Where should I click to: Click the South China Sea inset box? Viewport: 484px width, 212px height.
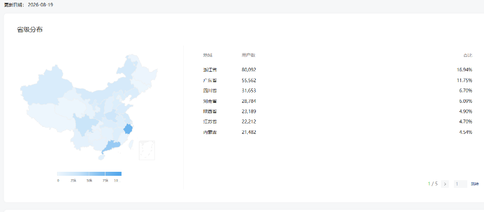click(147, 151)
